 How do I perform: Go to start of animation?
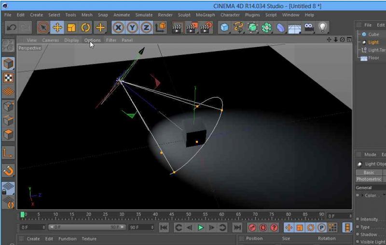click(x=164, y=228)
